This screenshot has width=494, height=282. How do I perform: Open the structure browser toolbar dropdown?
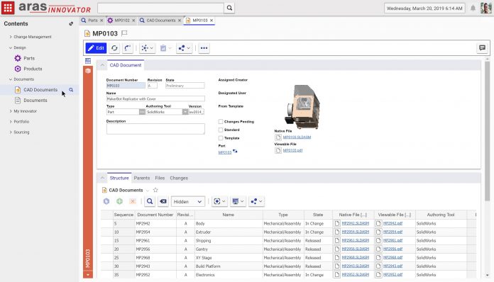(147, 48)
